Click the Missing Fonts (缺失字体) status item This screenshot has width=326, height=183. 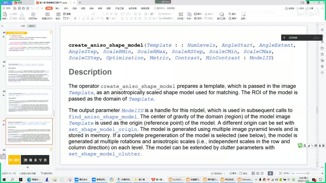tap(47, 173)
